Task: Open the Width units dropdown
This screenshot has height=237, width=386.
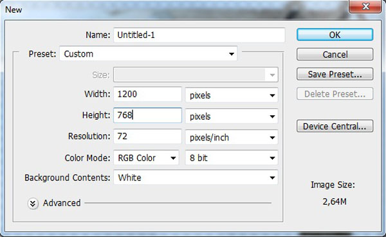Action: [232, 95]
